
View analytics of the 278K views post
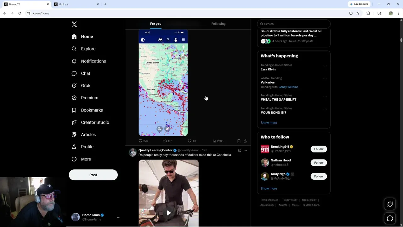coord(218,141)
